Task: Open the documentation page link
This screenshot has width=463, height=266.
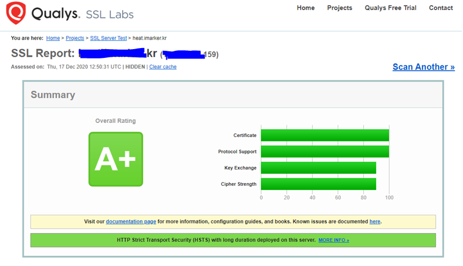Action: coord(131,222)
